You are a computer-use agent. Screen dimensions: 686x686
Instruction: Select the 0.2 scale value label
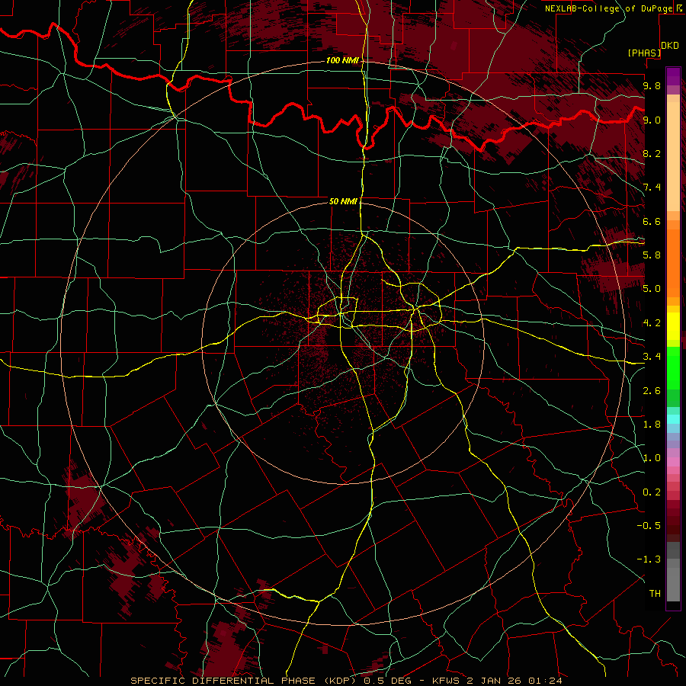[x=652, y=492]
